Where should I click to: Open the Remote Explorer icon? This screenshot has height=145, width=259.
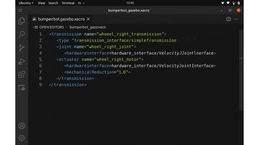[22, 88]
